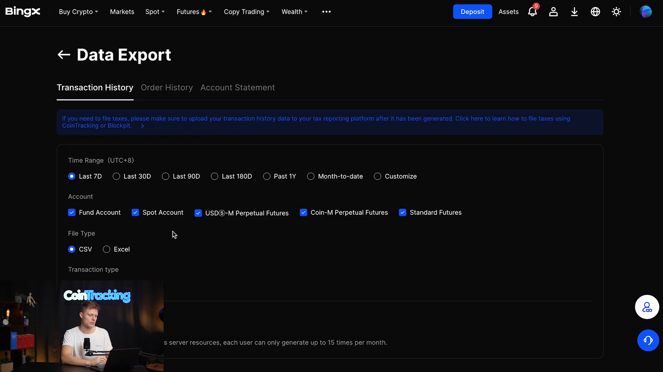Expand the Copy Trading dropdown
The width and height of the screenshot is (663, 372).
[x=247, y=12]
